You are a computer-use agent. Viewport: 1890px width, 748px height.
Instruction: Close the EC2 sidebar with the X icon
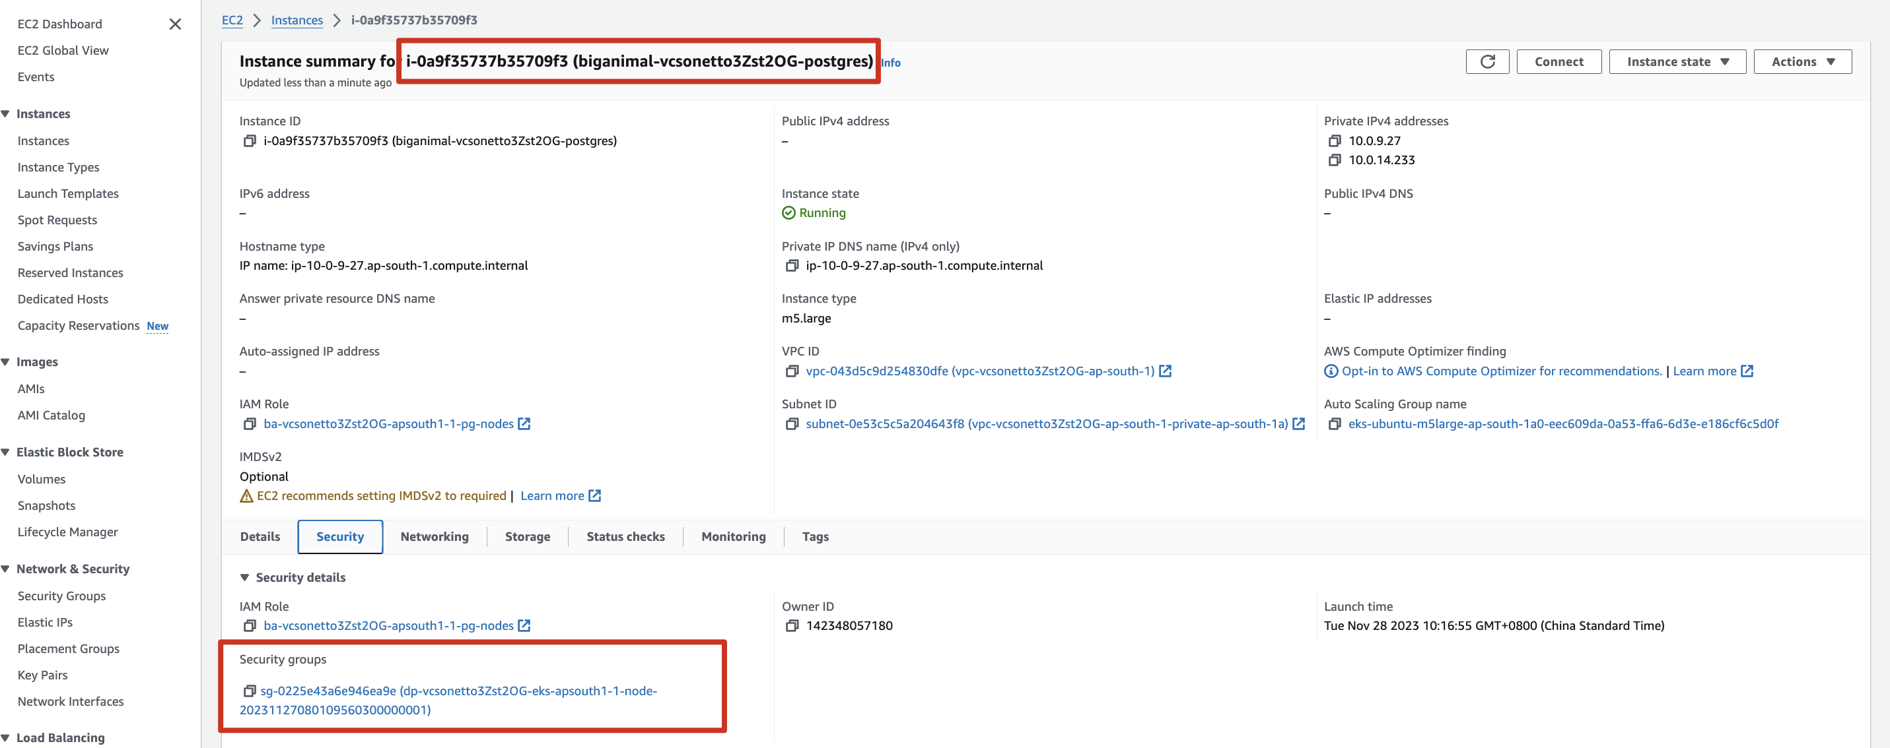click(x=174, y=24)
